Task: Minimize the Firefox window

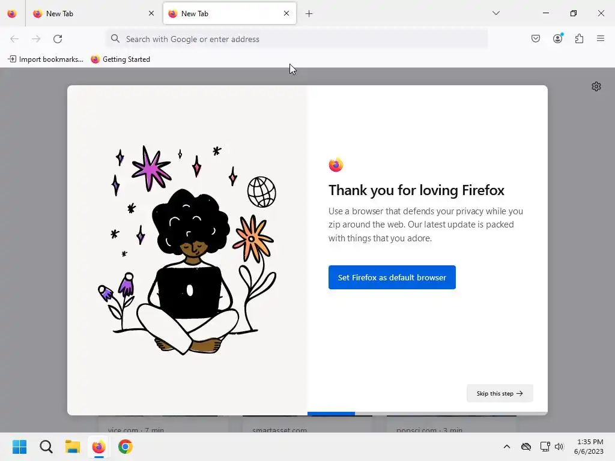Action: tap(545, 13)
